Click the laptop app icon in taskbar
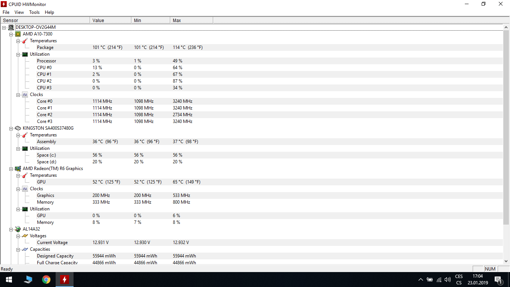 pos(28,280)
